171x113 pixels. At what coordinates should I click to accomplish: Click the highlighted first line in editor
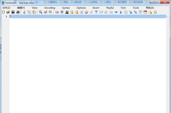click(x=88, y=16)
